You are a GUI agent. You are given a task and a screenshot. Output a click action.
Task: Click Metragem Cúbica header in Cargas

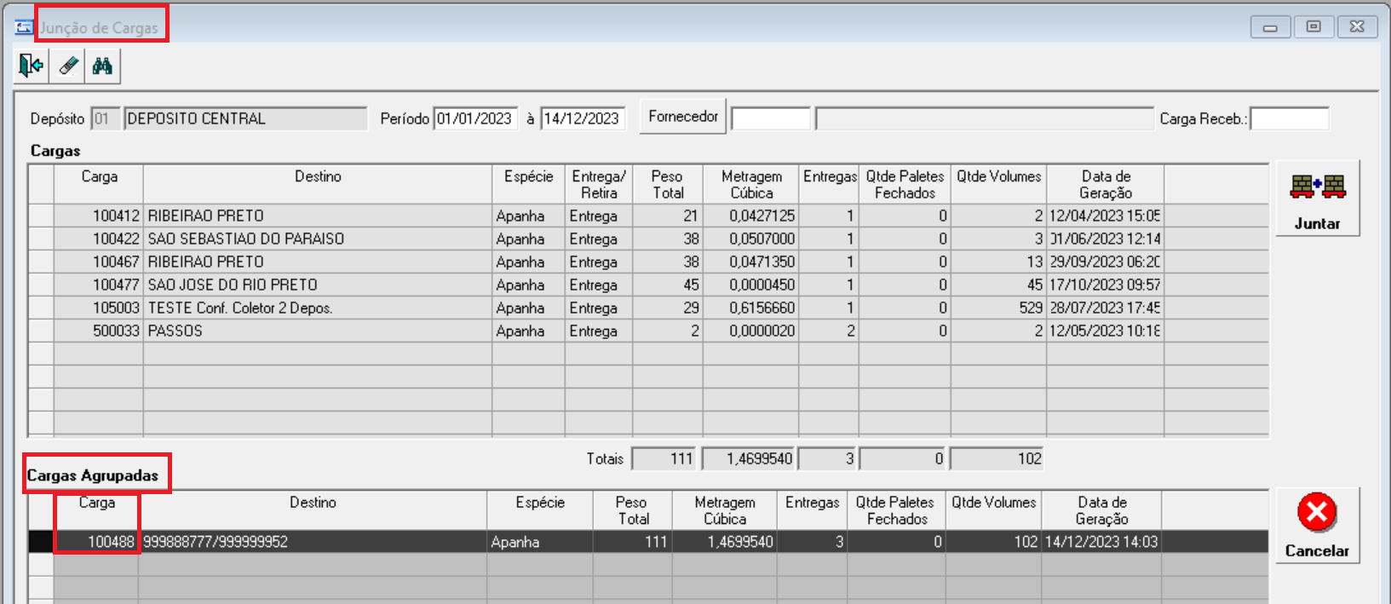[x=750, y=184]
